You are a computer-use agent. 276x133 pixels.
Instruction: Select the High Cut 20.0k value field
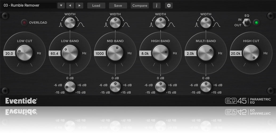(236, 53)
